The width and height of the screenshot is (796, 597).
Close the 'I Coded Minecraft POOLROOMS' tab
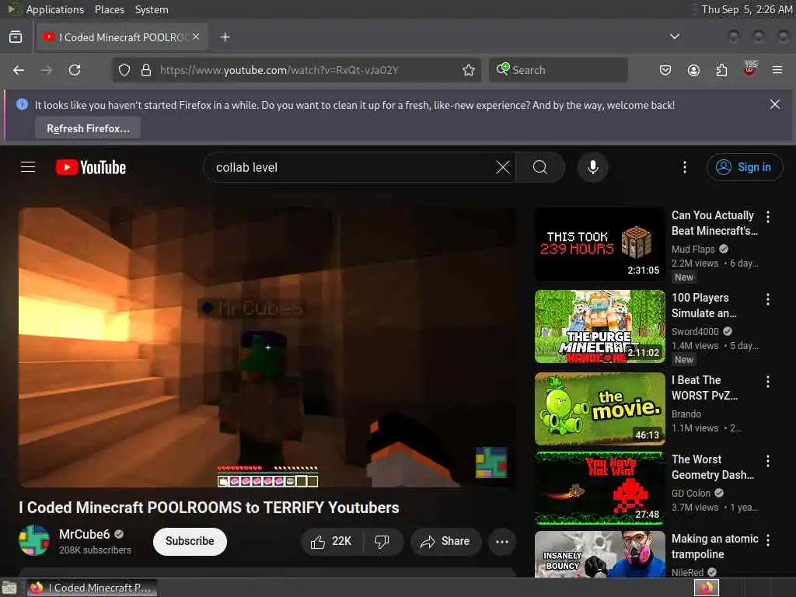(196, 37)
